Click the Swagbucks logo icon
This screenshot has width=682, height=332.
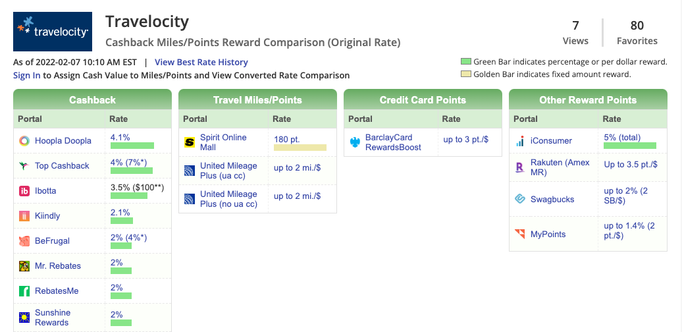pyautogui.click(x=520, y=199)
